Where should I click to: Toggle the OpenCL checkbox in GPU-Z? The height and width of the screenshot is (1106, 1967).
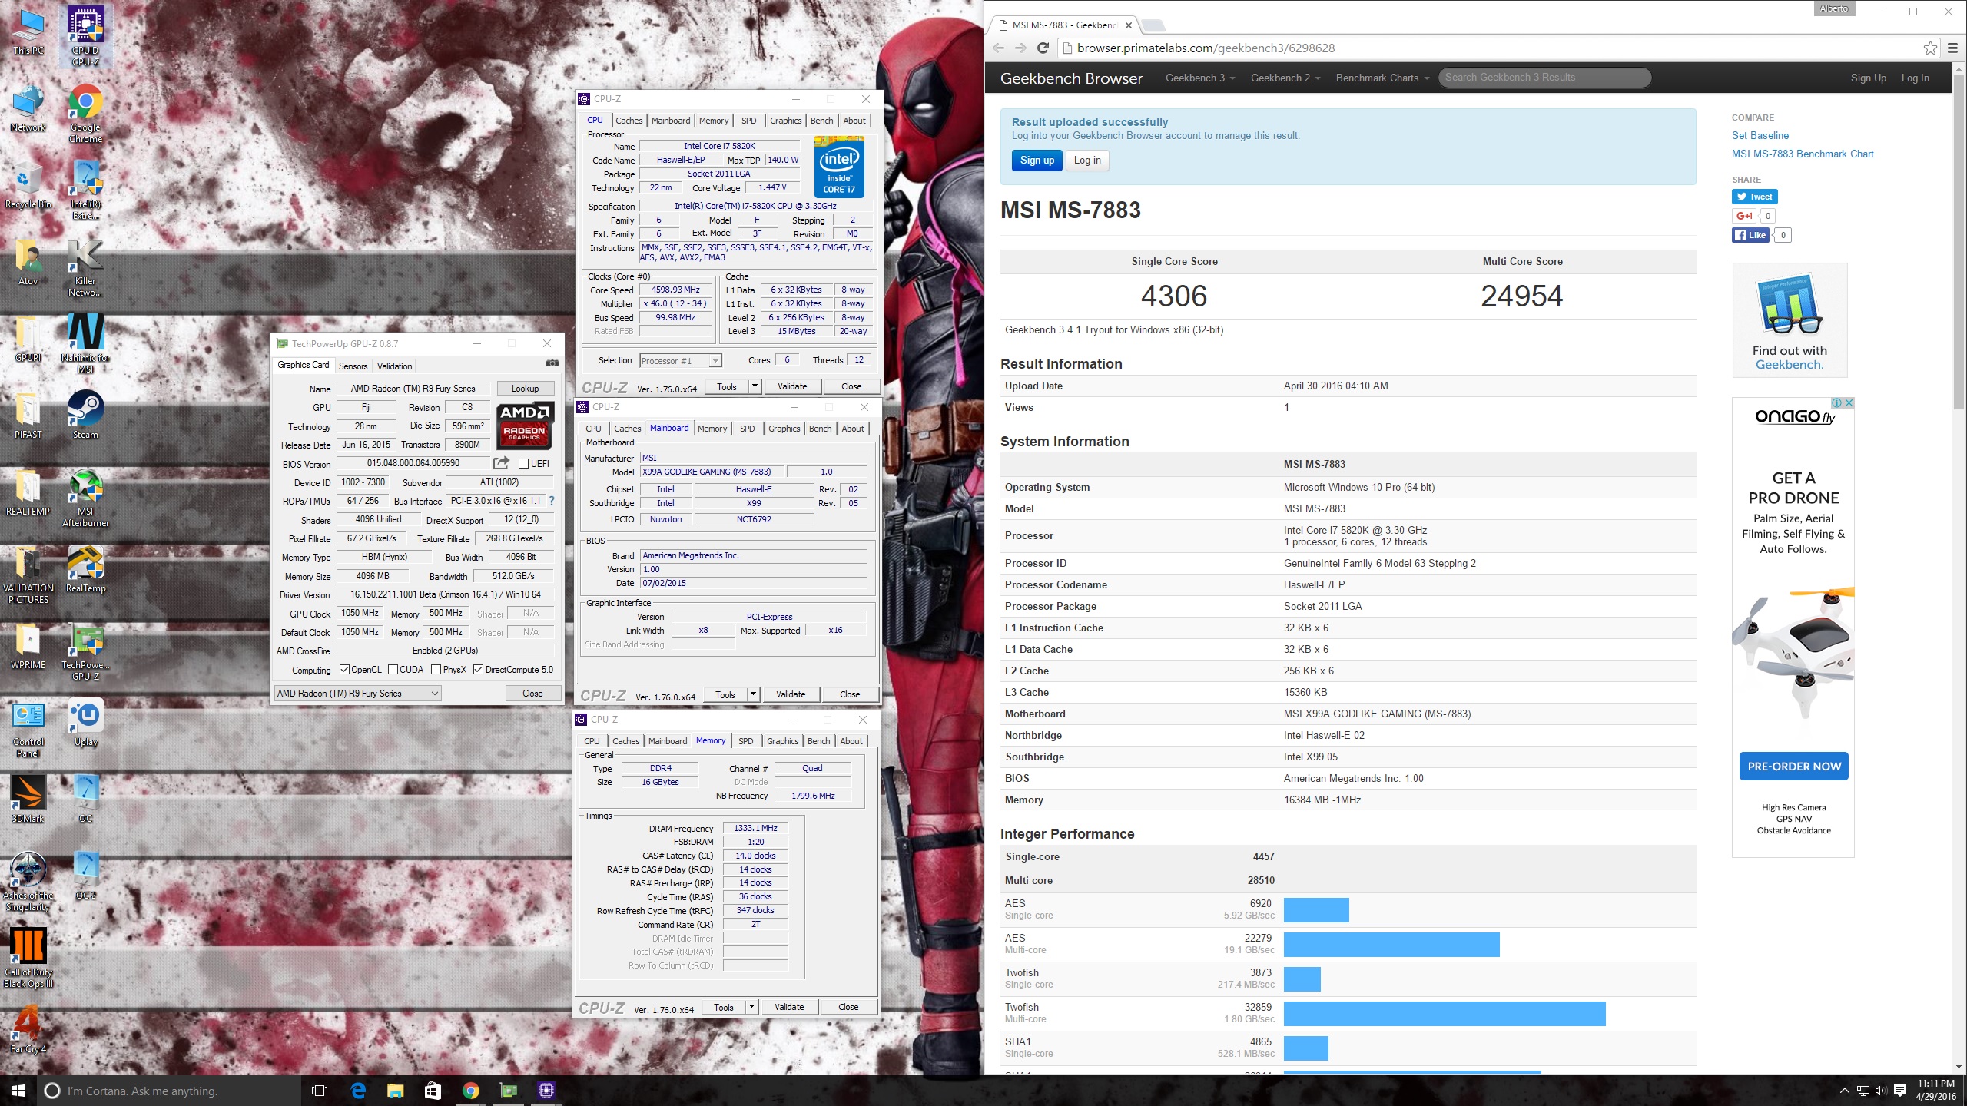point(344,670)
